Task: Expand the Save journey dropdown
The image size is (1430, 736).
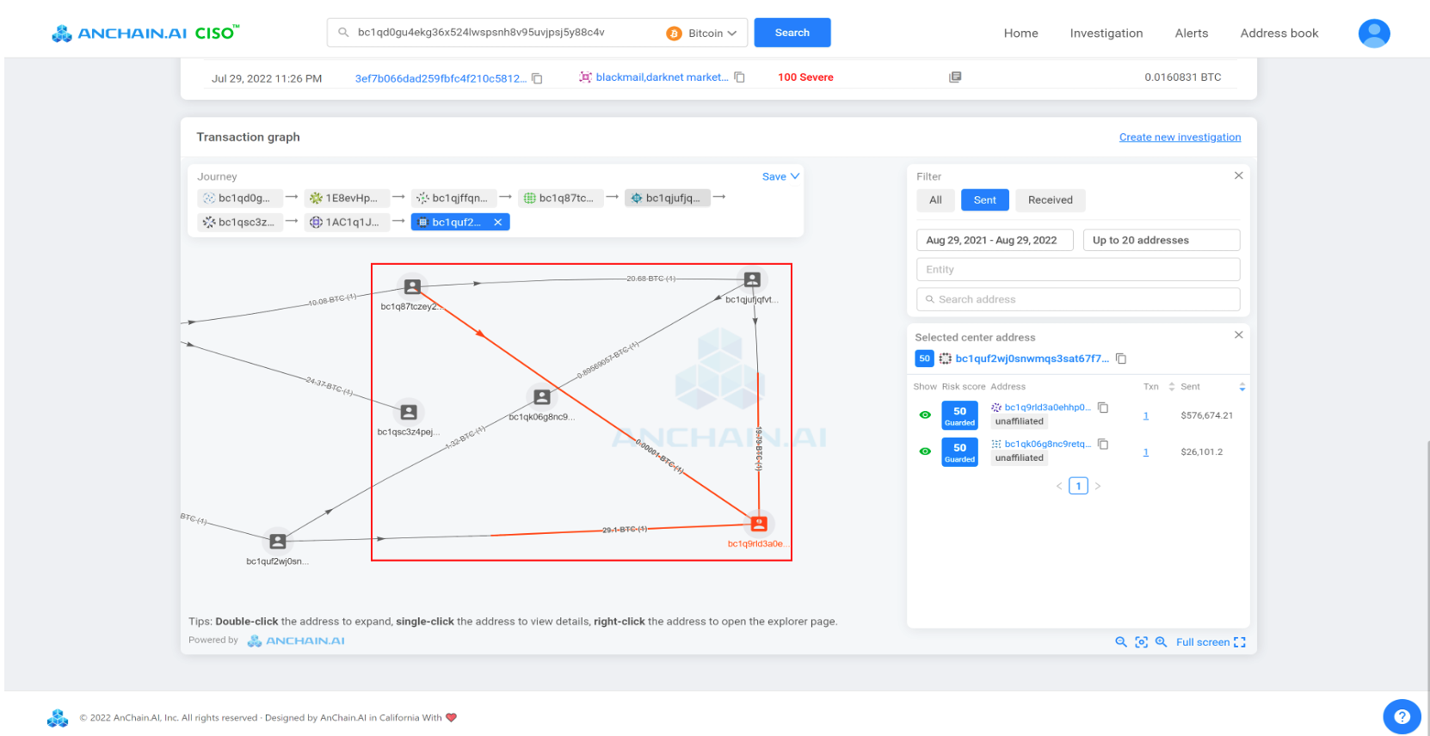Action: [x=780, y=176]
